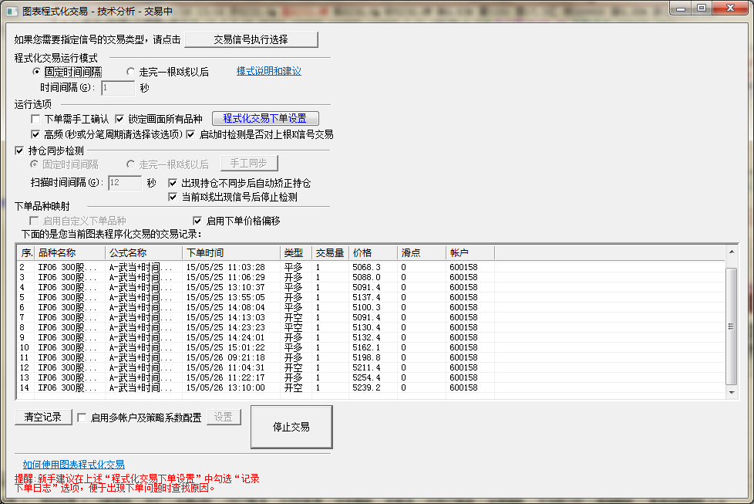
Task: Open 程式化交易下单设置 dialog
Action: pyautogui.click(x=265, y=119)
